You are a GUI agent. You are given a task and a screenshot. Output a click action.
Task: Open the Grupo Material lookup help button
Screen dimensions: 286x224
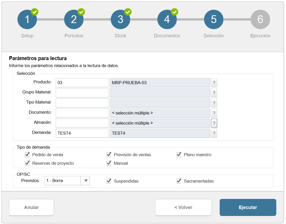click(x=214, y=93)
